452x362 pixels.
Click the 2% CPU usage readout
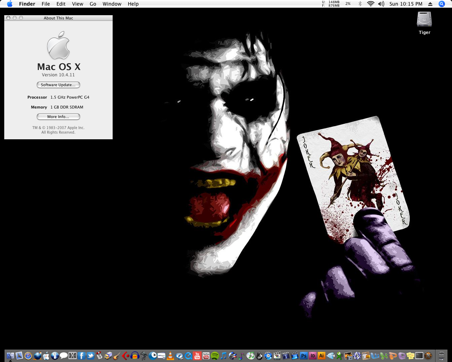tap(348, 4)
